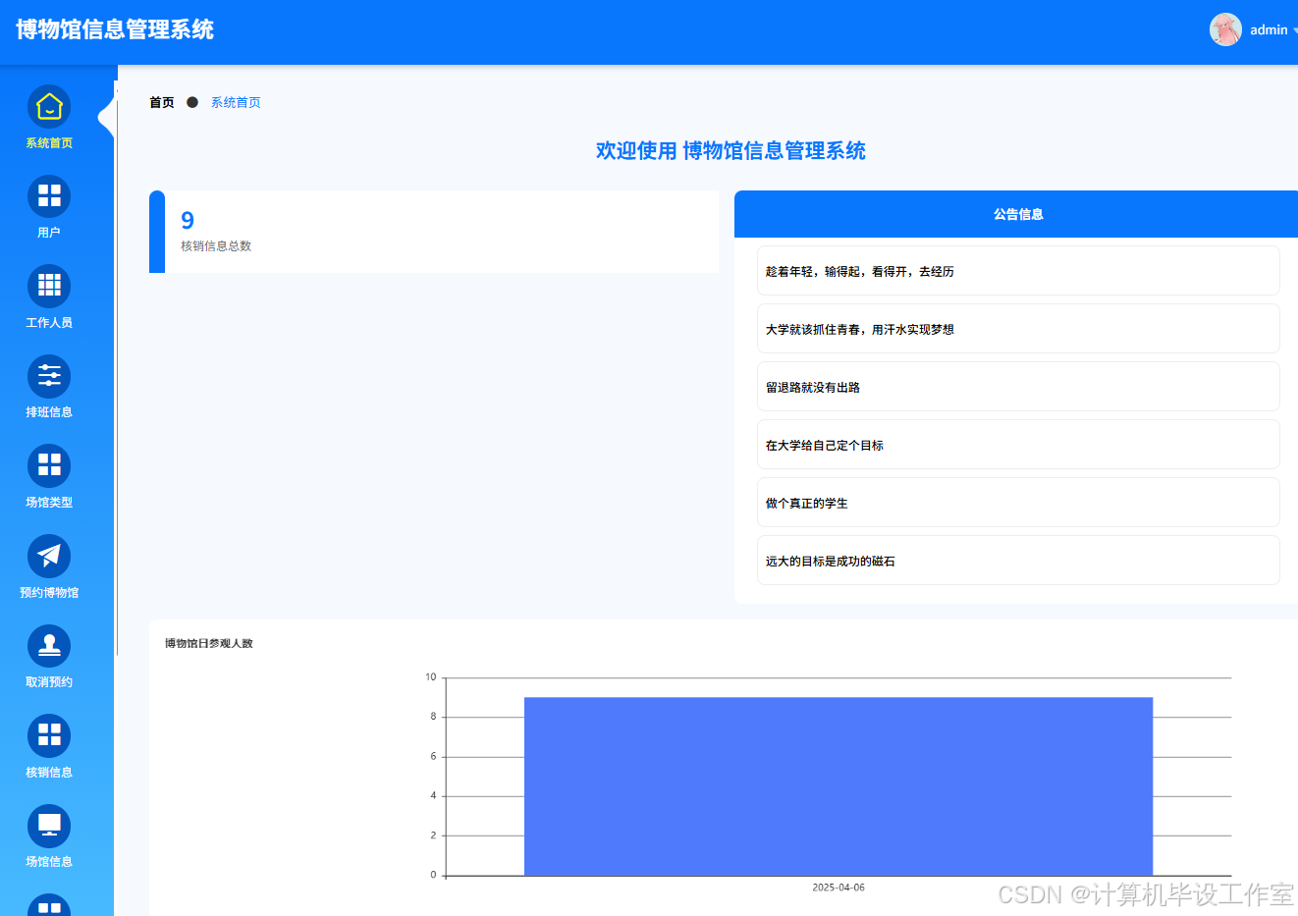
Task: Open the 排班信息 sliders icon
Action: [x=49, y=376]
